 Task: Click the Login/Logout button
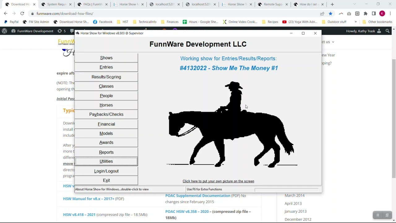pos(106,171)
